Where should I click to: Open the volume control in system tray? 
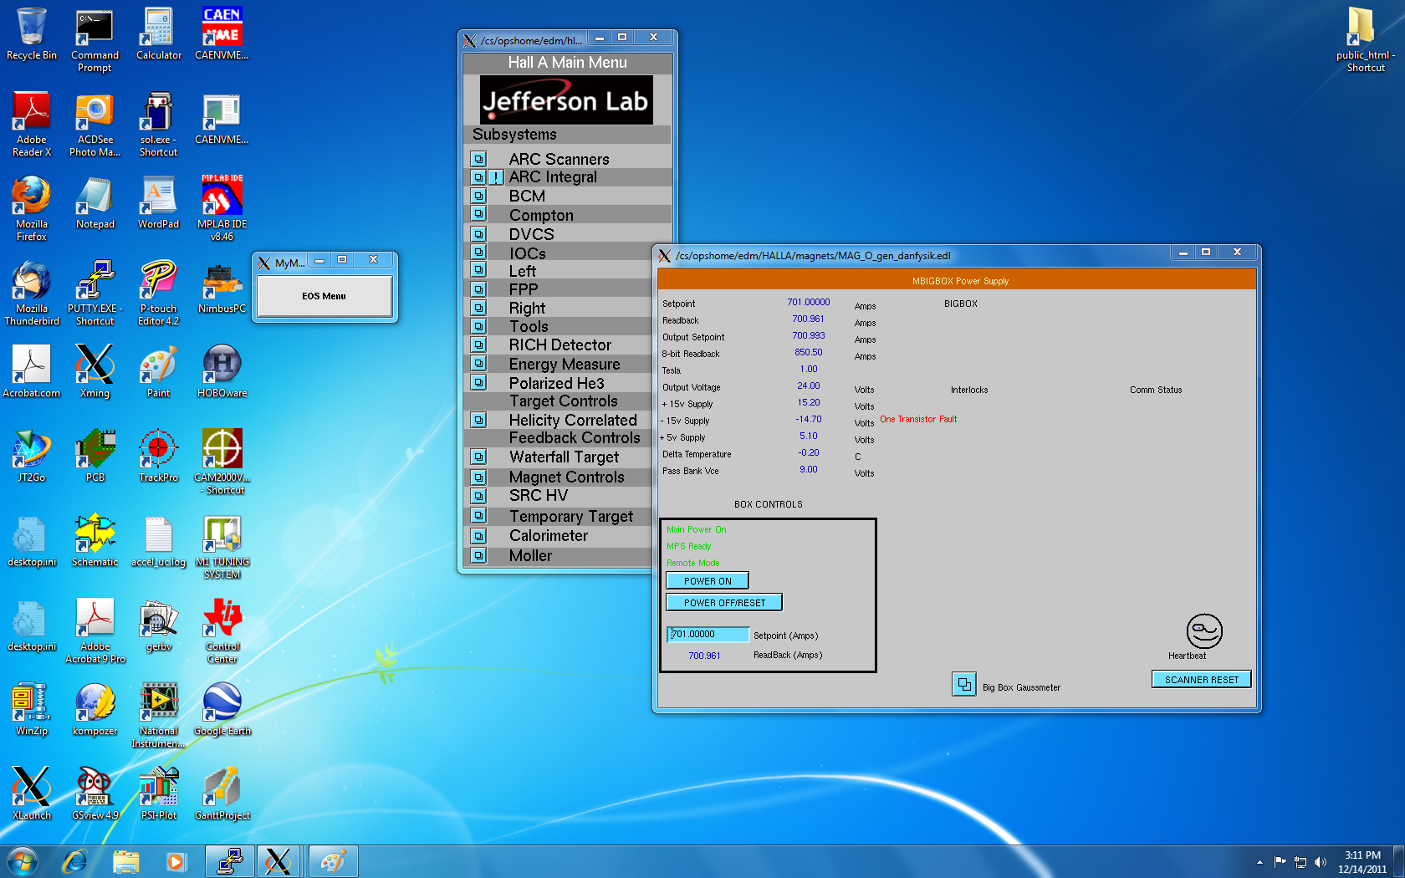pos(1321,862)
